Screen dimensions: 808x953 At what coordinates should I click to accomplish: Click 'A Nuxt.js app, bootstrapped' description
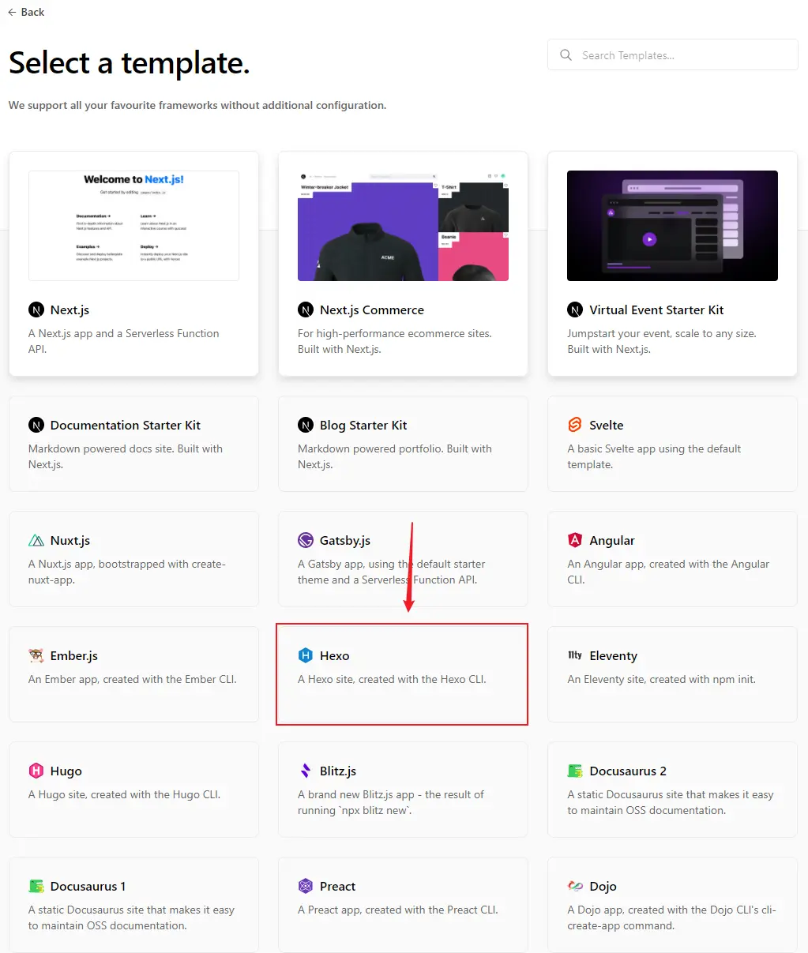click(127, 572)
